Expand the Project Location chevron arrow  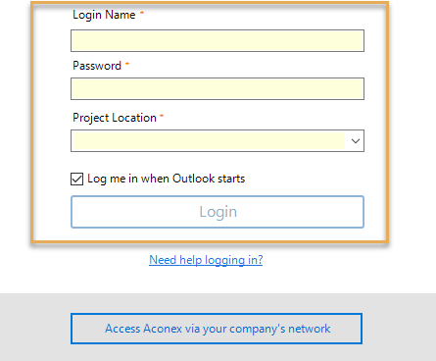(x=356, y=141)
